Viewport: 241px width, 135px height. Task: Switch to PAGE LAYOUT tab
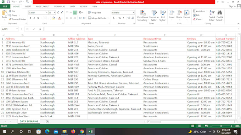43,6
